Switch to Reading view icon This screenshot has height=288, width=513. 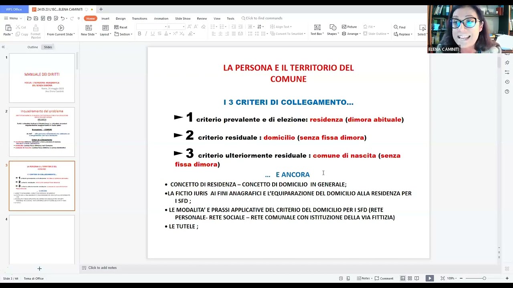[x=417, y=278]
